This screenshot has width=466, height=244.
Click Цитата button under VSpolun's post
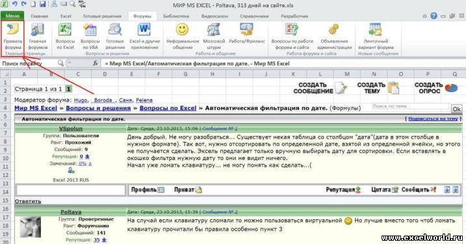385,190
